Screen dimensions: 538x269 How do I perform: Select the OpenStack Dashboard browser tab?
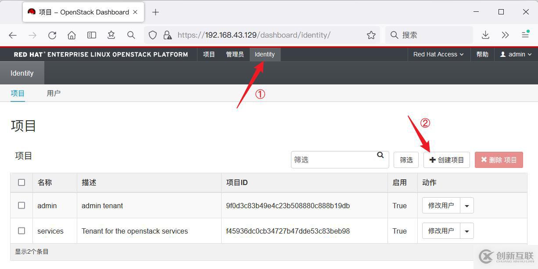point(83,12)
